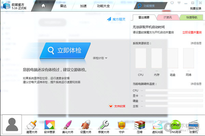This screenshot has width=205, height=136.
Task: Start scan with 立即体检 button
Action: pos(65,50)
